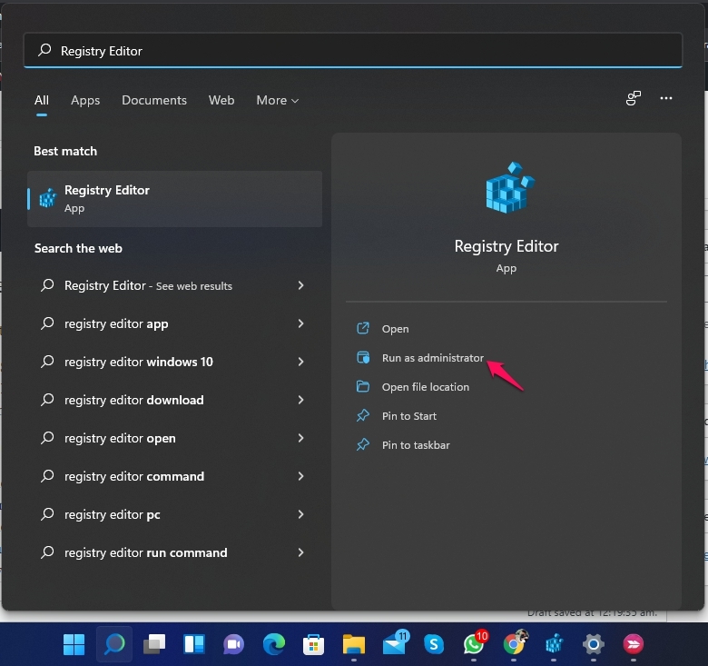708x666 pixels.
Task: Open the search feedback/account icon
Action: pos(633,98)
